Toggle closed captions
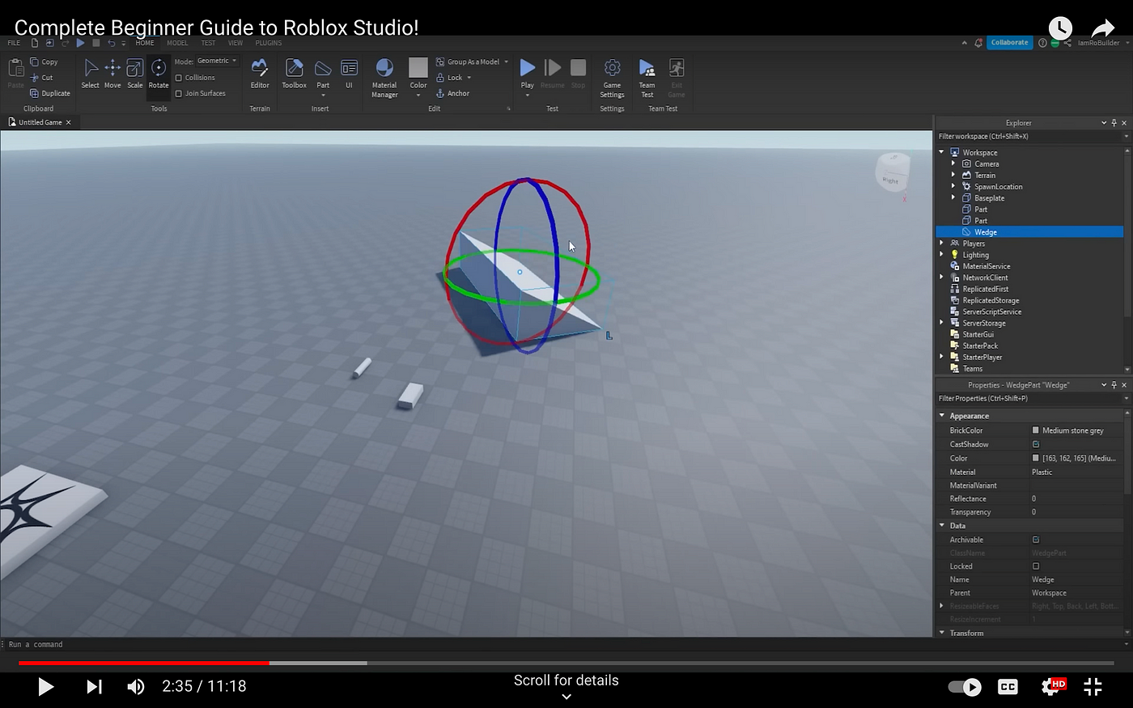The image size is (1133, 708). point(1008,686)
